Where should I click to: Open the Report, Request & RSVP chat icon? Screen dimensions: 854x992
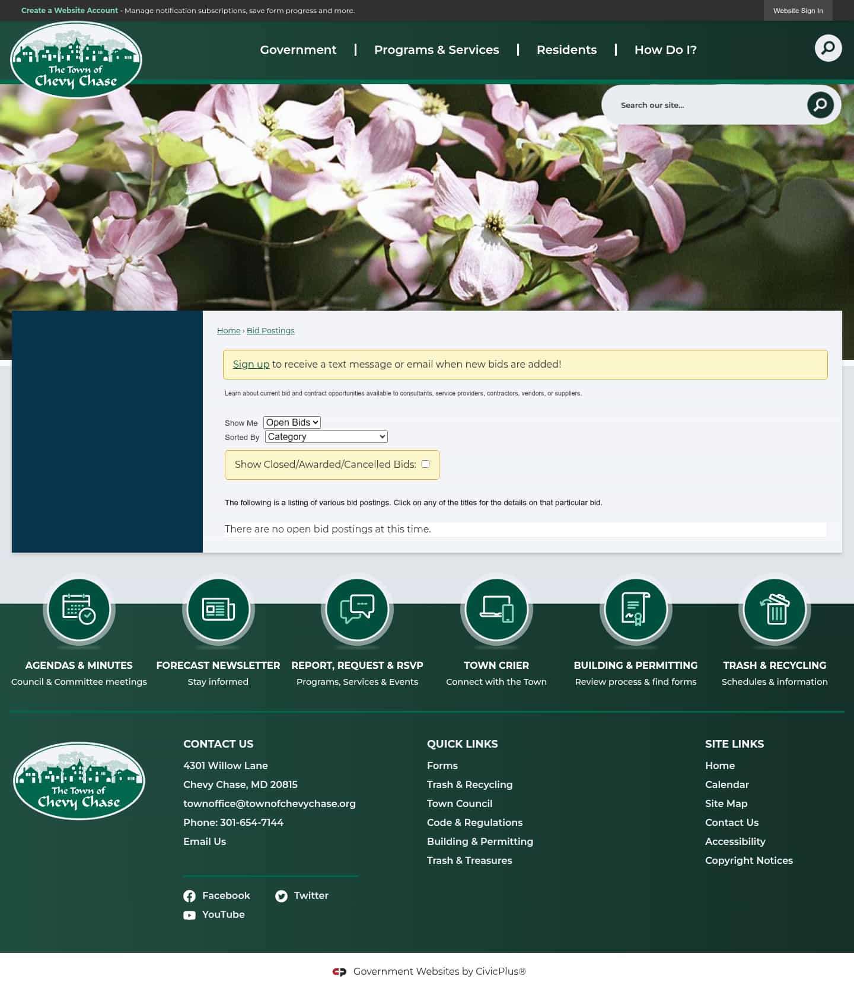point(357,609)
